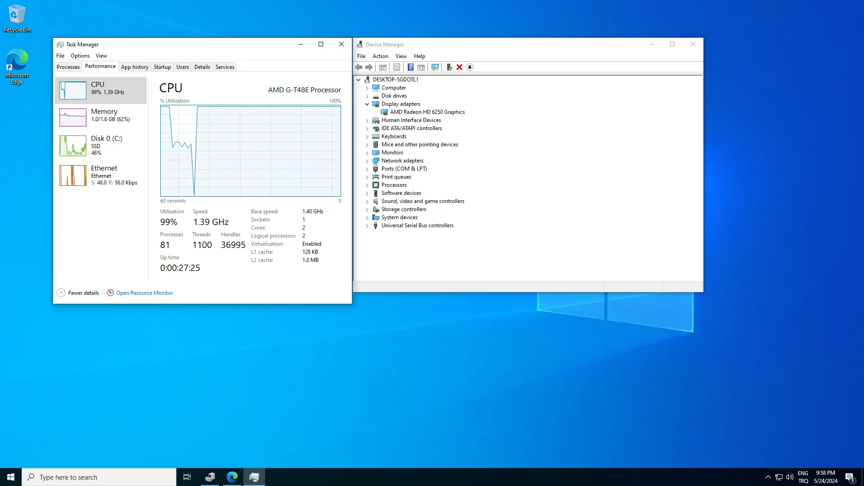The height and width of the screenshot is (486, 864).
Task: Click the Disable device down-arrow icon
Action: [470, 67]
